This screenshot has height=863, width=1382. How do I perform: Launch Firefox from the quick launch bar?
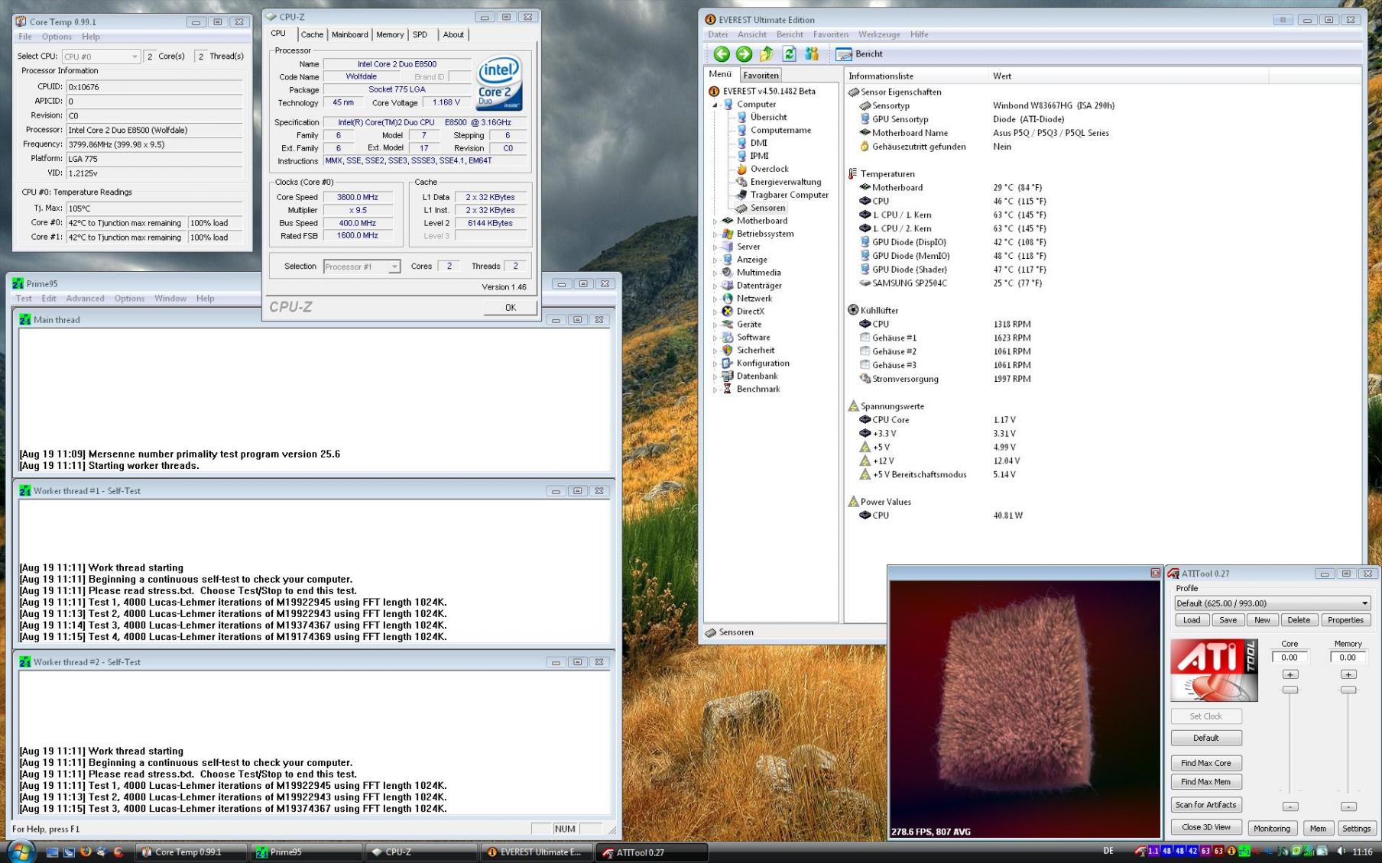(x=85, y=852)
